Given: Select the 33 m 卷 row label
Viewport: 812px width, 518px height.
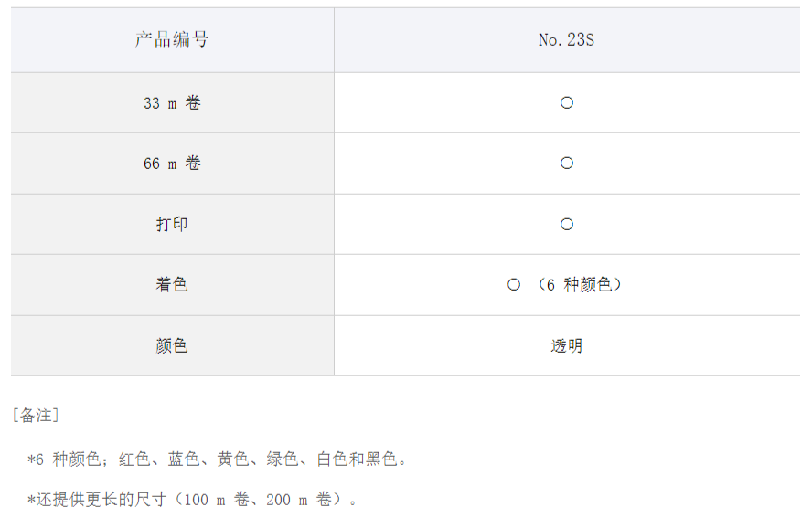Looking at the screenshot, I should point(173,103).
